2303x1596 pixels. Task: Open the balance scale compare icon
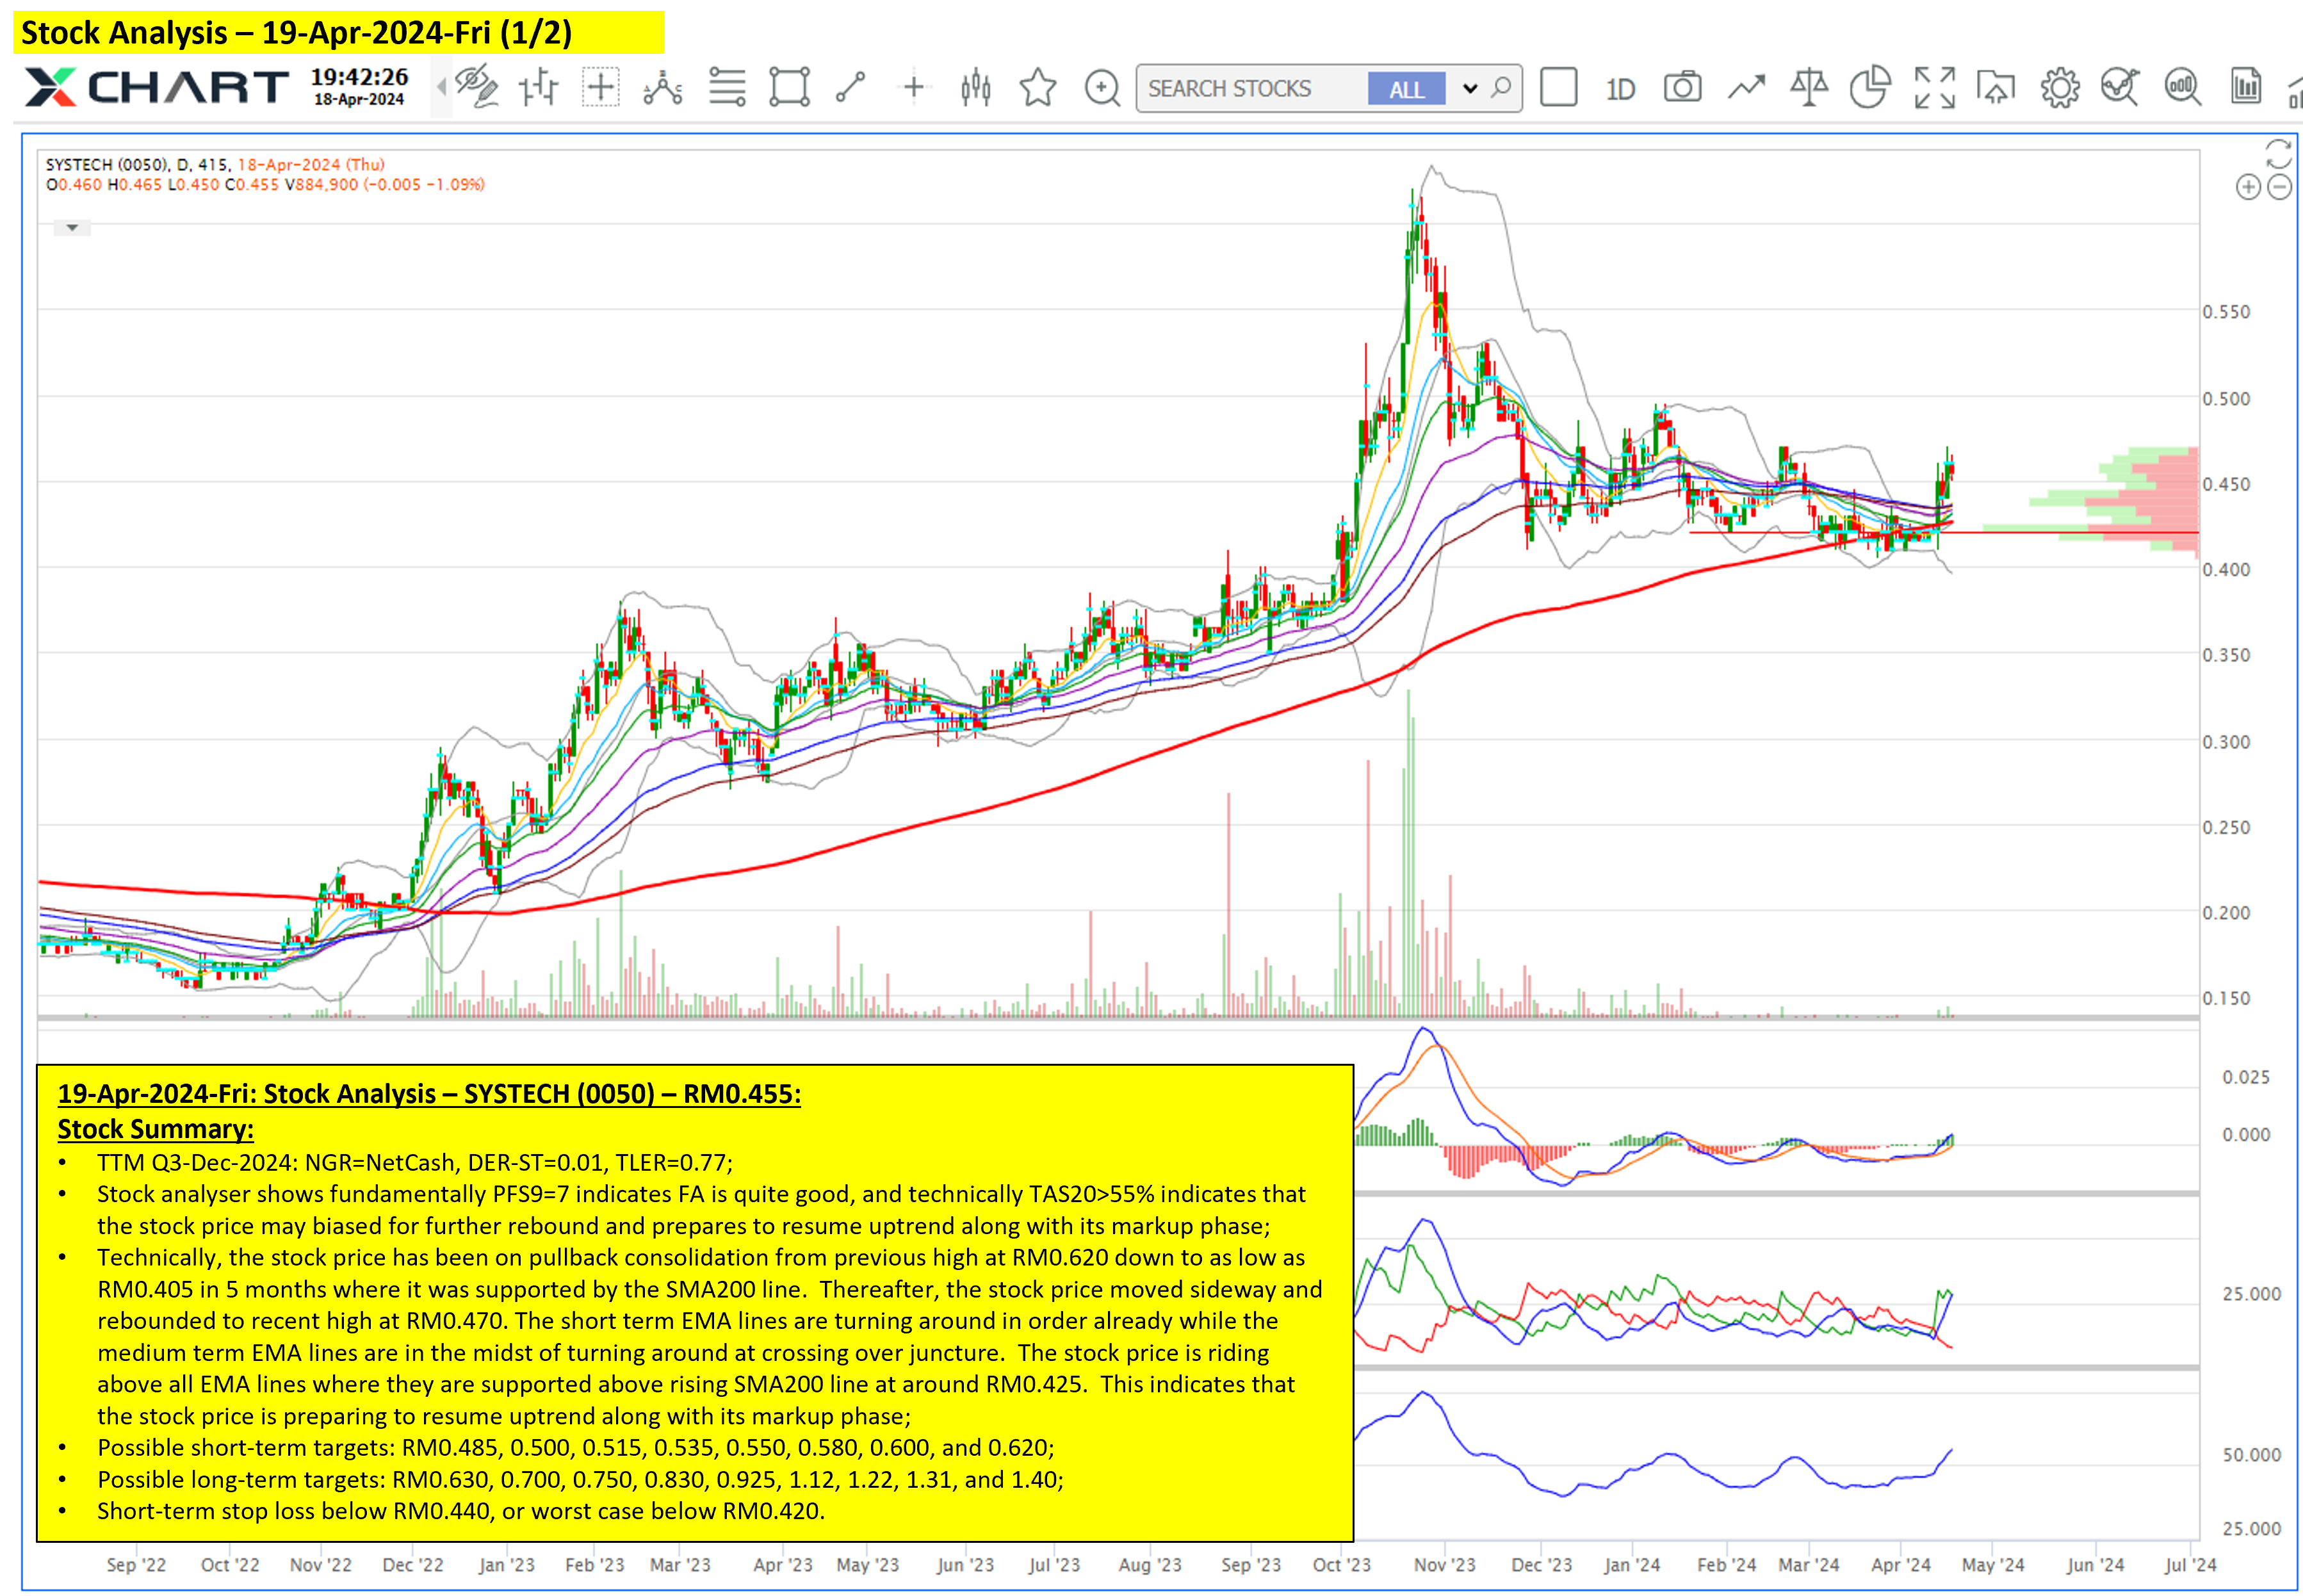coord(1808,88)
